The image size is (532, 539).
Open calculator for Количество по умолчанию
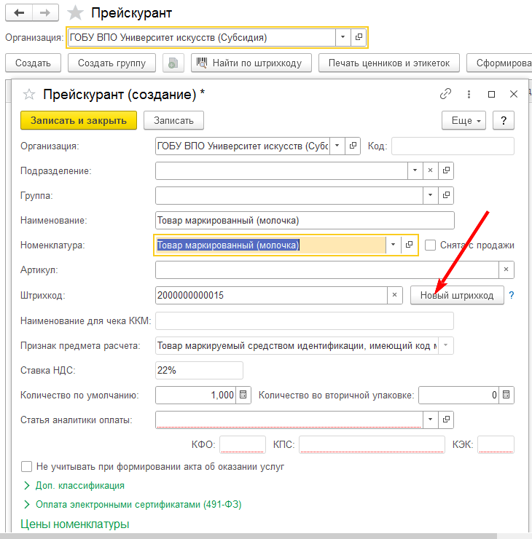tap(244, 395)
